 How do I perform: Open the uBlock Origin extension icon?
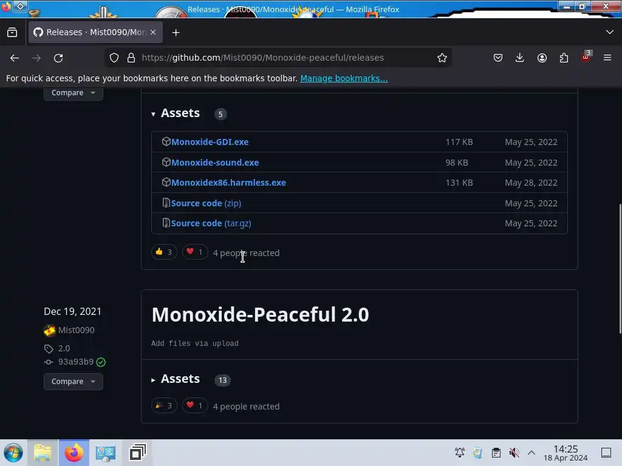pyautogui.click(x=586, y=58)
